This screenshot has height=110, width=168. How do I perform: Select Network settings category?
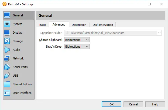coord(19,58)
